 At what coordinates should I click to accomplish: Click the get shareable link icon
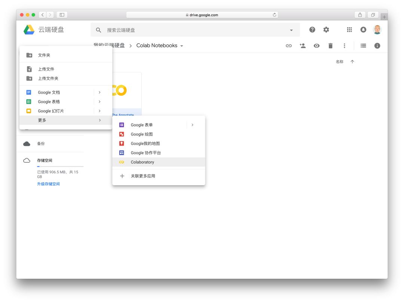pyautogui.click(x=289, y=46)
